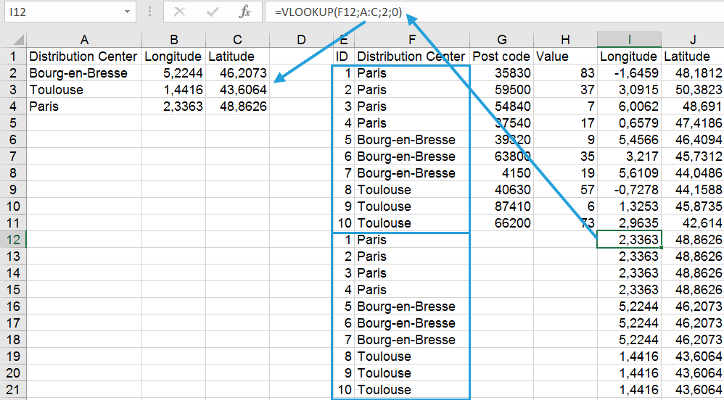
Task: Select post code 40630
Action: (501, 190)
